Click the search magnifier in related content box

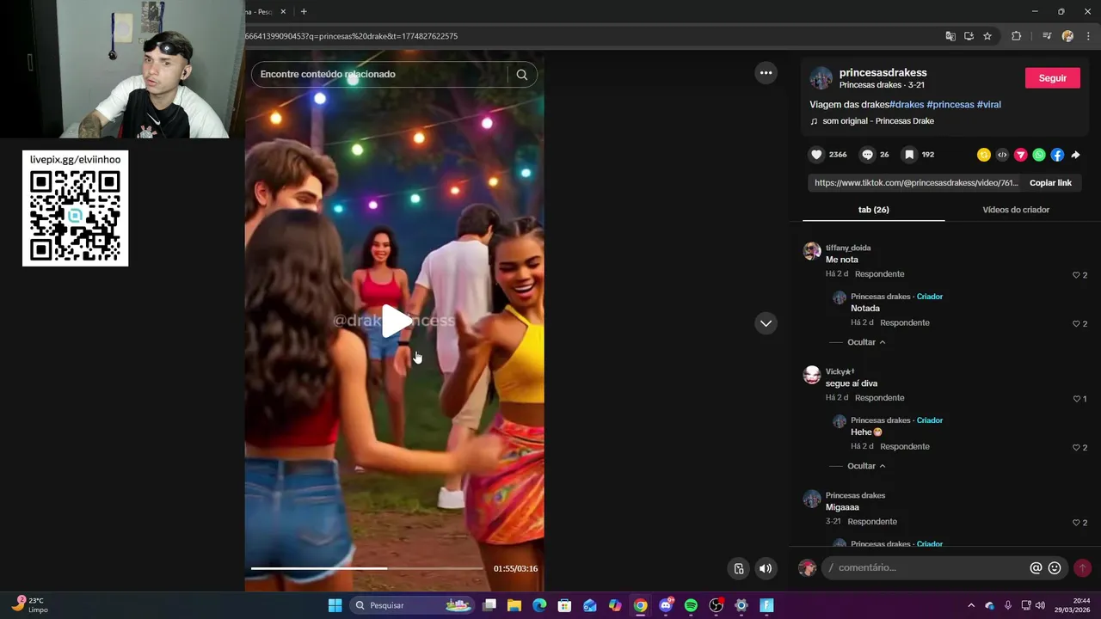pyautogui.click(x=522, y=75)
